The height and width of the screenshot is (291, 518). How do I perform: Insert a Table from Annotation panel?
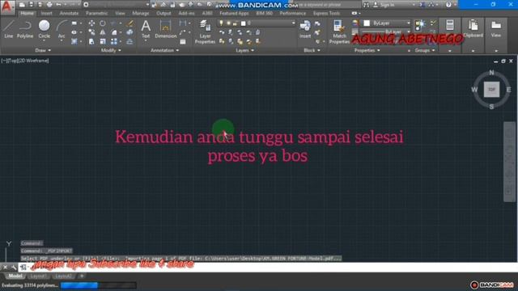(x=183, y=41)
